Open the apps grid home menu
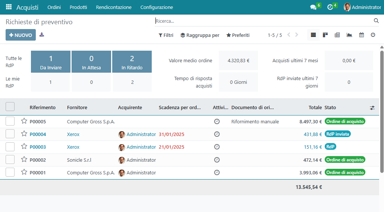 click(9, 7)
